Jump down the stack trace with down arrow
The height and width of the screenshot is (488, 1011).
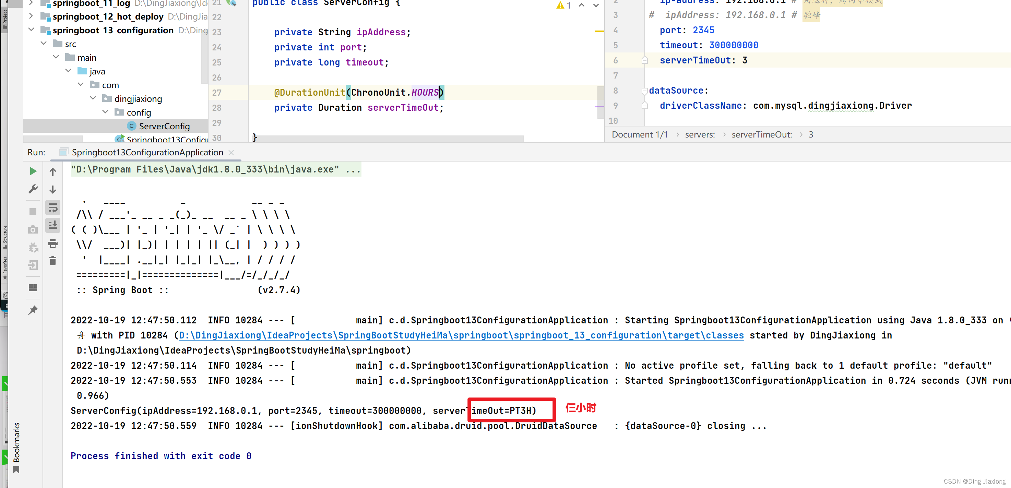52,190
